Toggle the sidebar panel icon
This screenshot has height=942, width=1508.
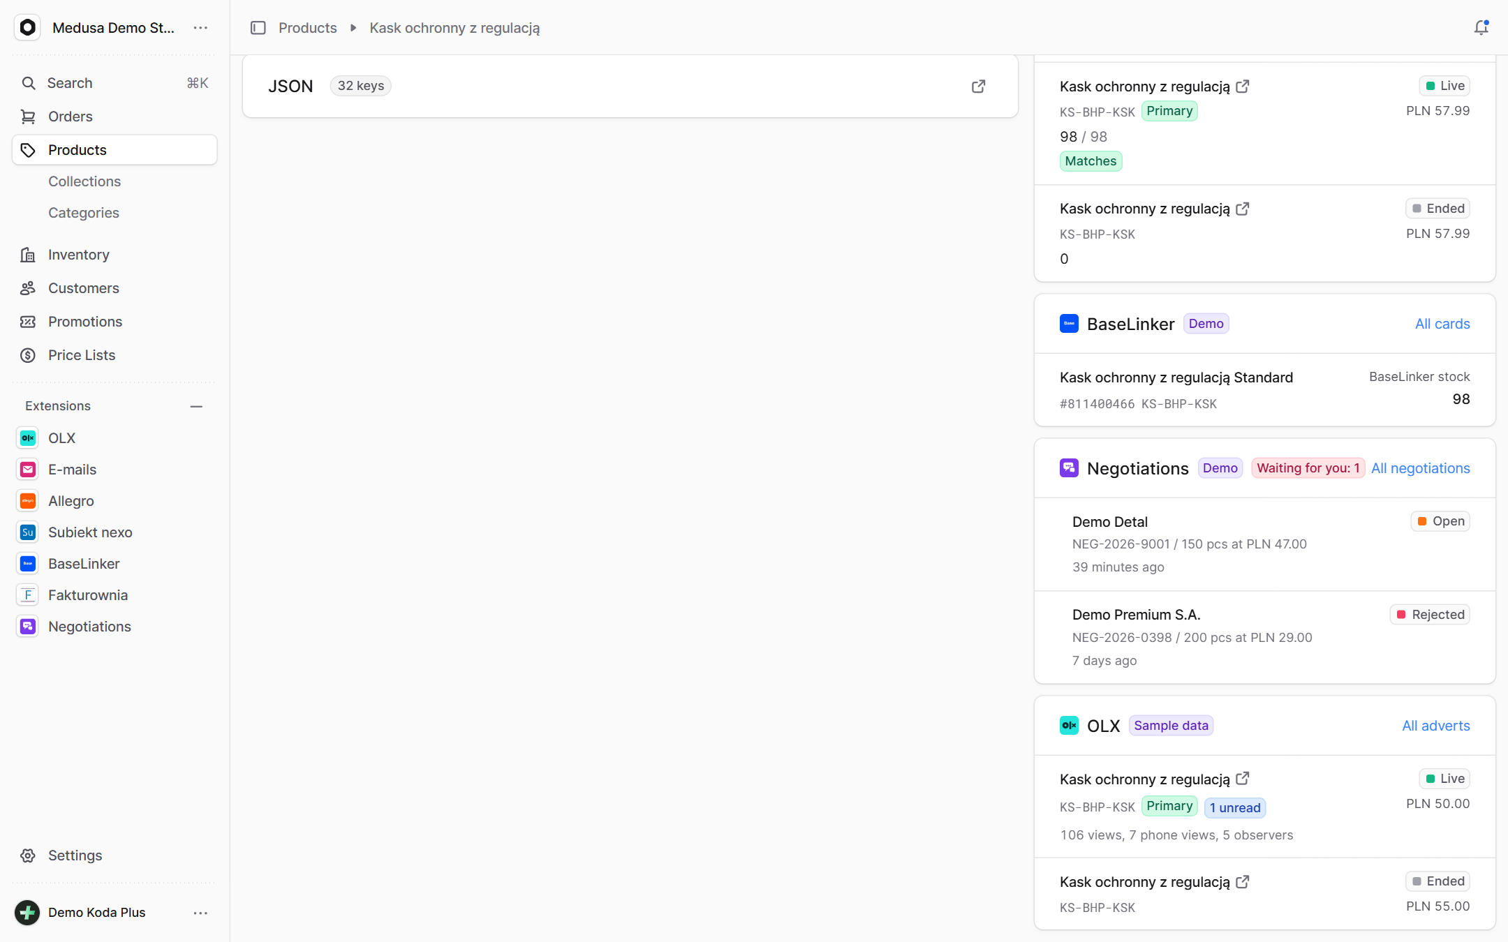click(258, 28)
